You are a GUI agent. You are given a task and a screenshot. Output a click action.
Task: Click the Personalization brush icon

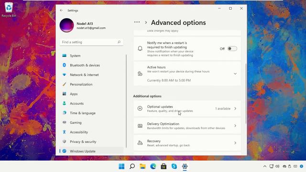coord(64,84)
